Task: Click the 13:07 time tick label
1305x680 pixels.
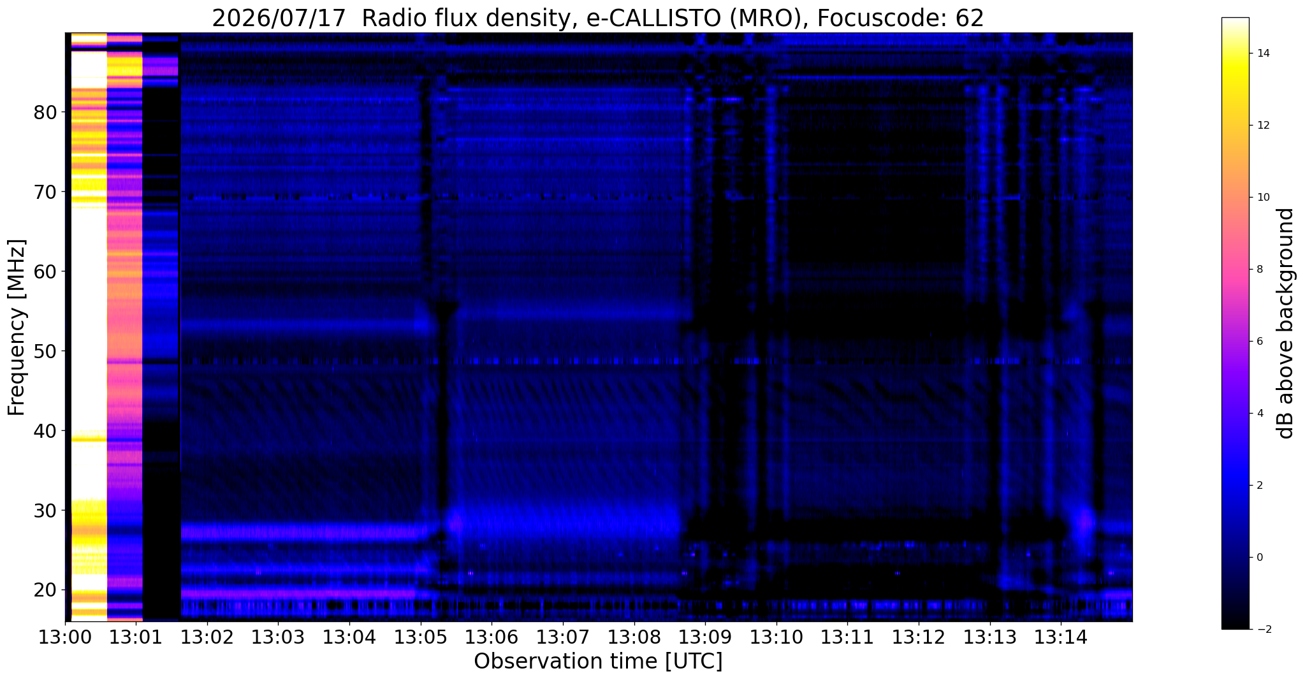Action: [564, 637]
